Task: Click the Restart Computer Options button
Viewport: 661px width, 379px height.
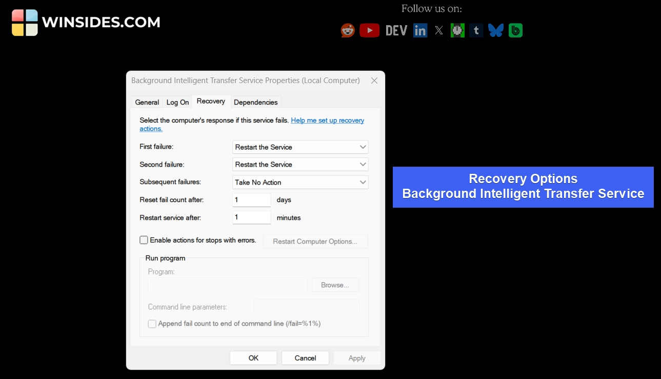Action: click(315, 241)
